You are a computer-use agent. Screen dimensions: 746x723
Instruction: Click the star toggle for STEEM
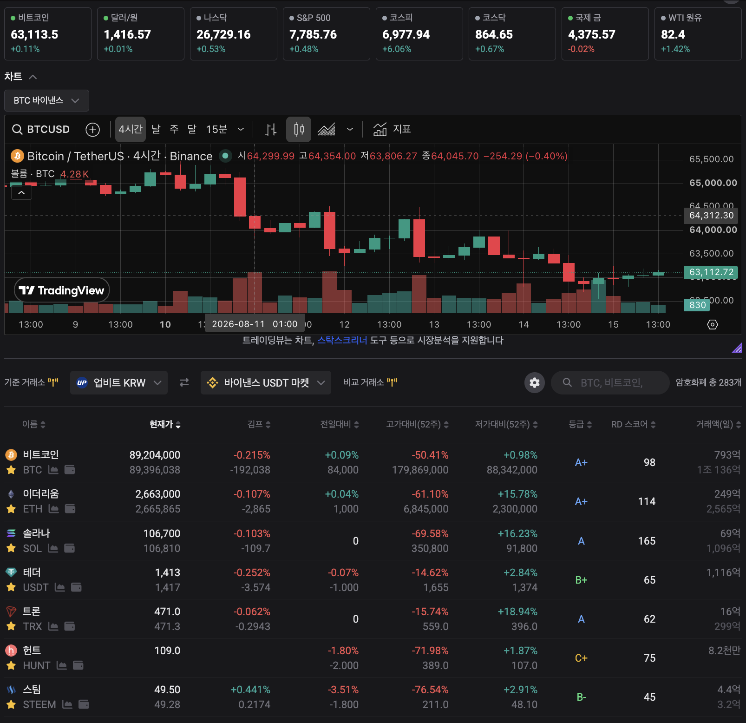pos(11,704)
